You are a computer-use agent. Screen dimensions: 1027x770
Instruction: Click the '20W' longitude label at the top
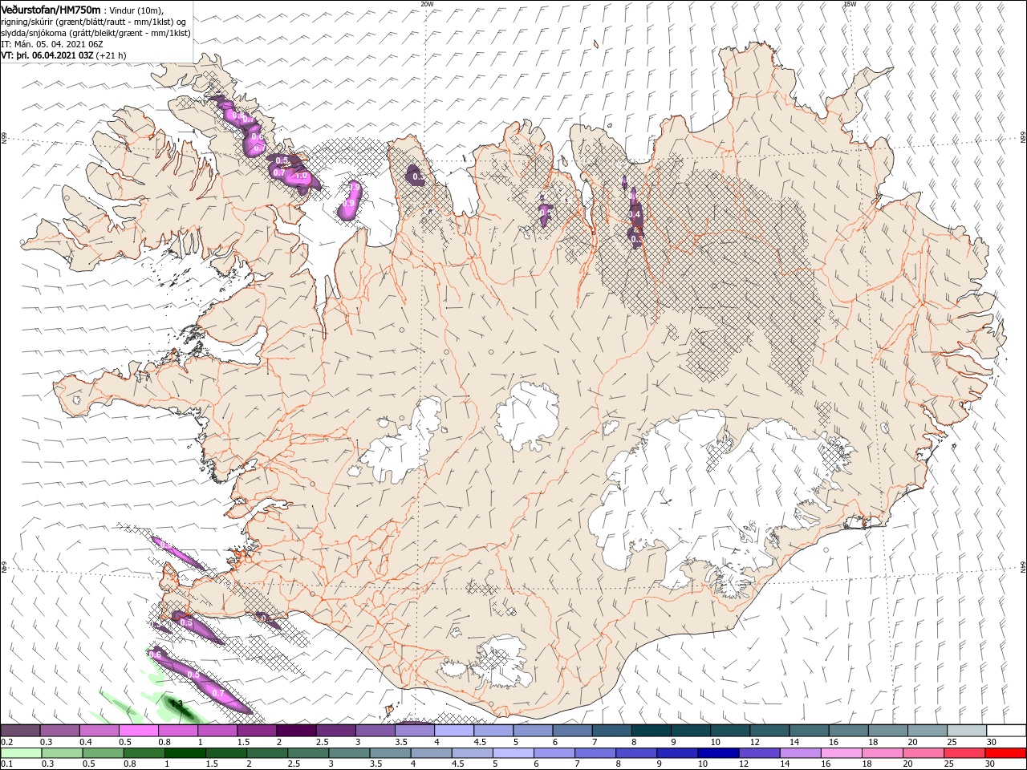(x=426, y=4)
